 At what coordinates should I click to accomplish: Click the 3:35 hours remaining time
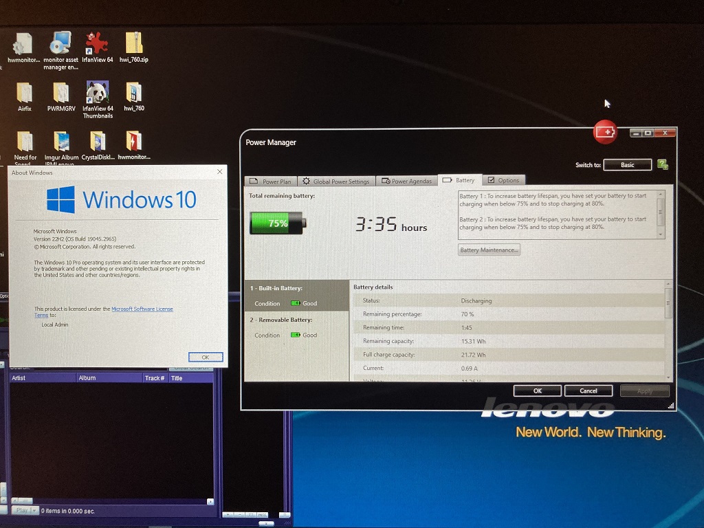390,224
